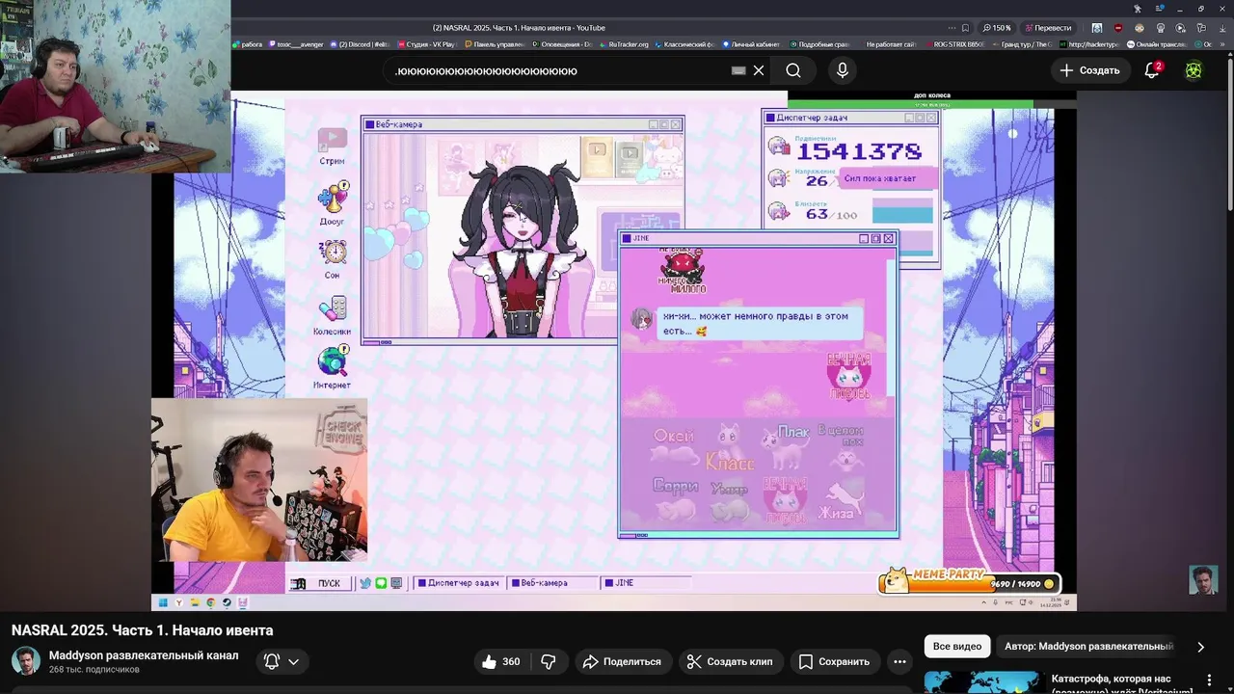The height and width of the screenshot is (694, 1234).
Task: Open the Катастрофа recommended video thumbnail
Action: (x=983, y=681)
